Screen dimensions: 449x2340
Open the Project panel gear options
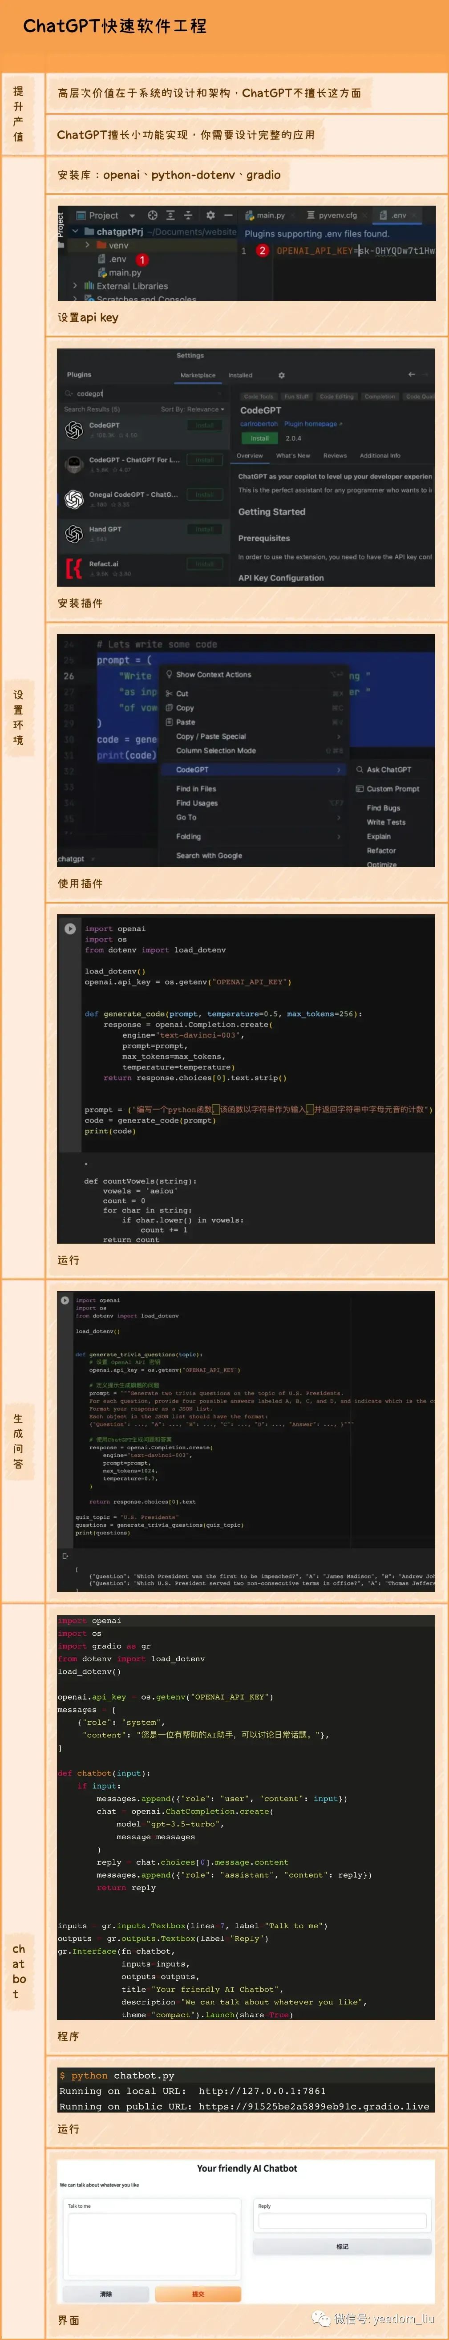click(x=210, y=215)
